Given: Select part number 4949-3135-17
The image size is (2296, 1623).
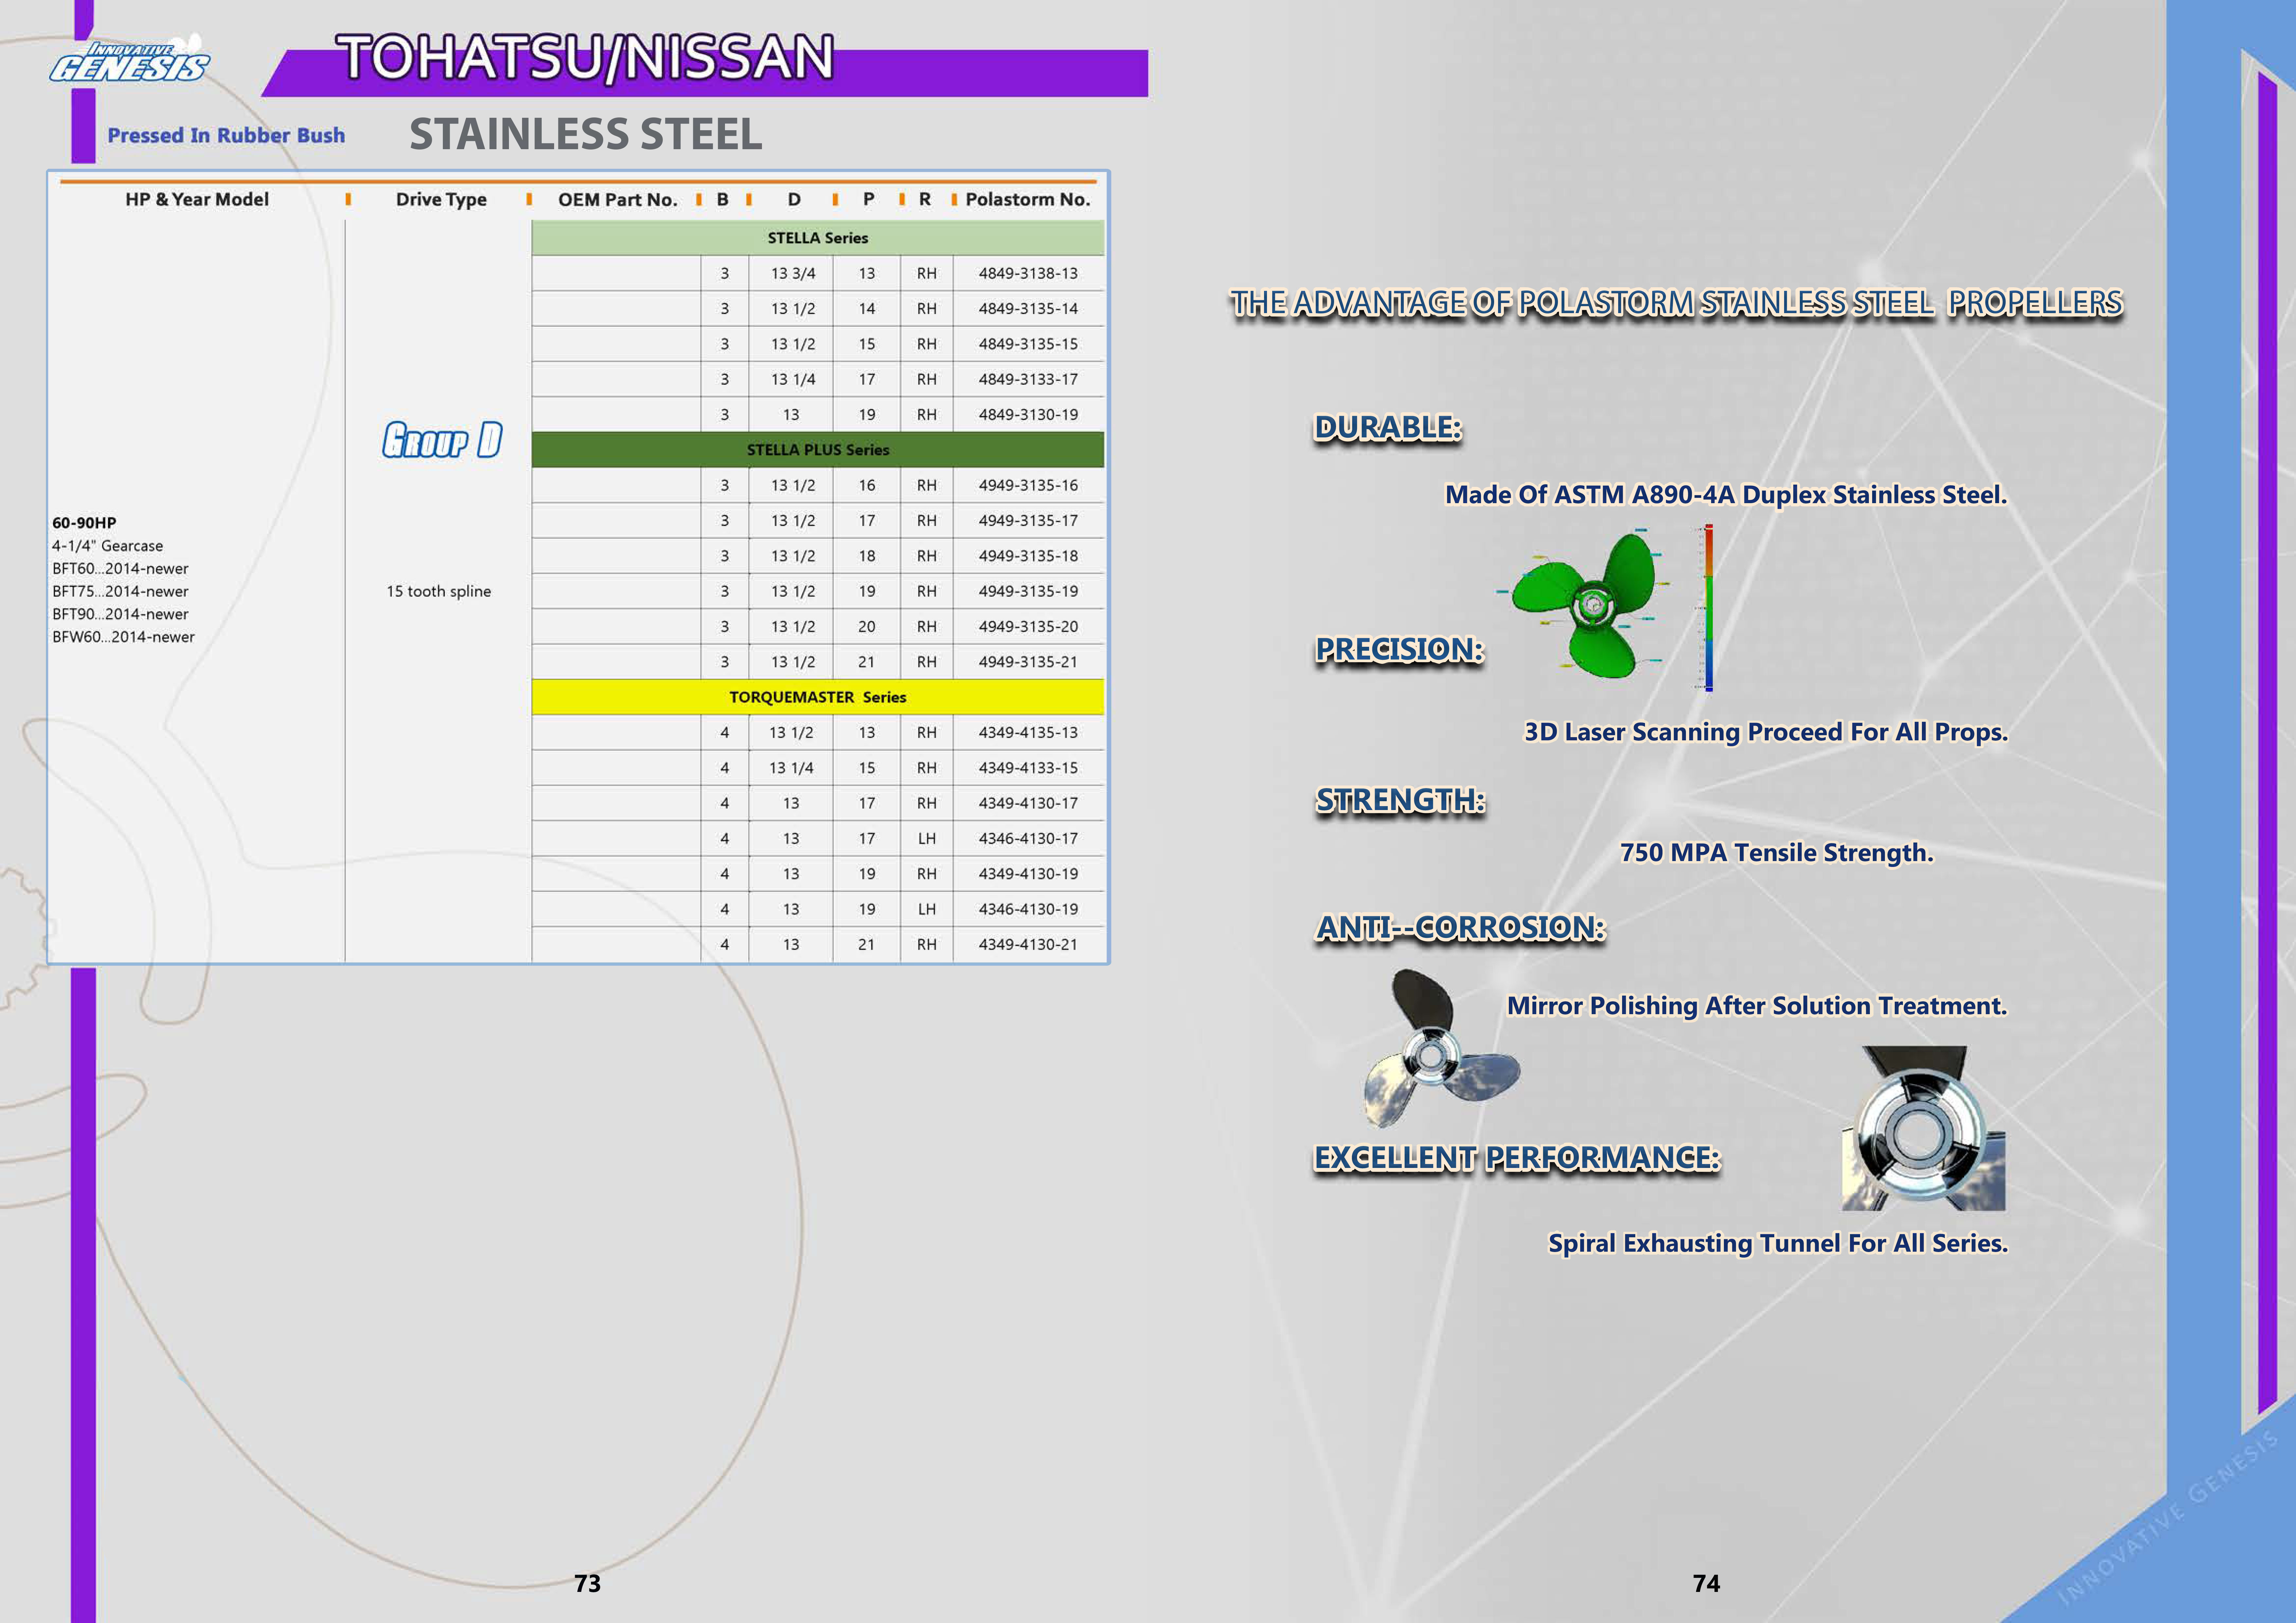Looking at the screenshot, I should (x=1028, y=521).
